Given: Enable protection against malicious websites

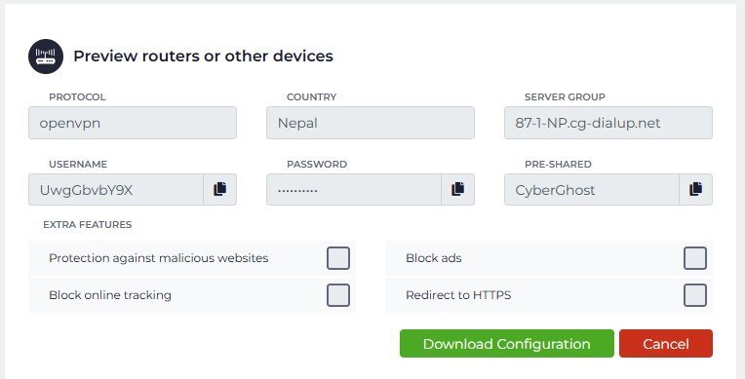Looking at the screenshot, I should tap(338, 258).
